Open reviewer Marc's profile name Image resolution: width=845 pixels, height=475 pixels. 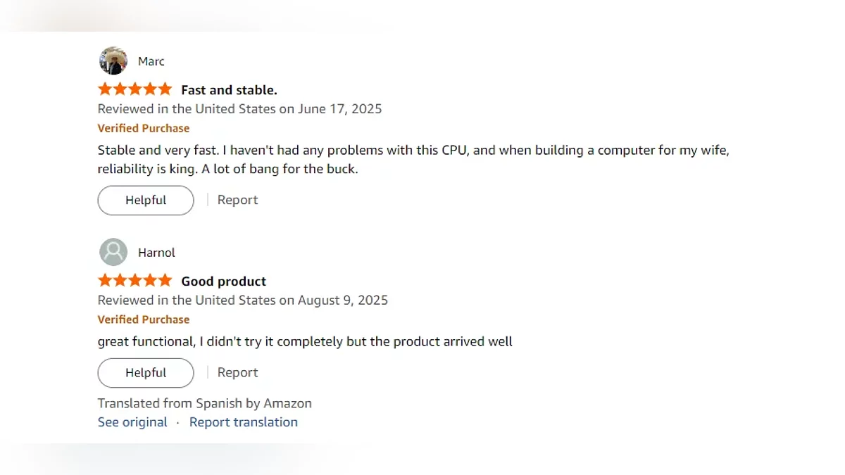click(151, 61)
